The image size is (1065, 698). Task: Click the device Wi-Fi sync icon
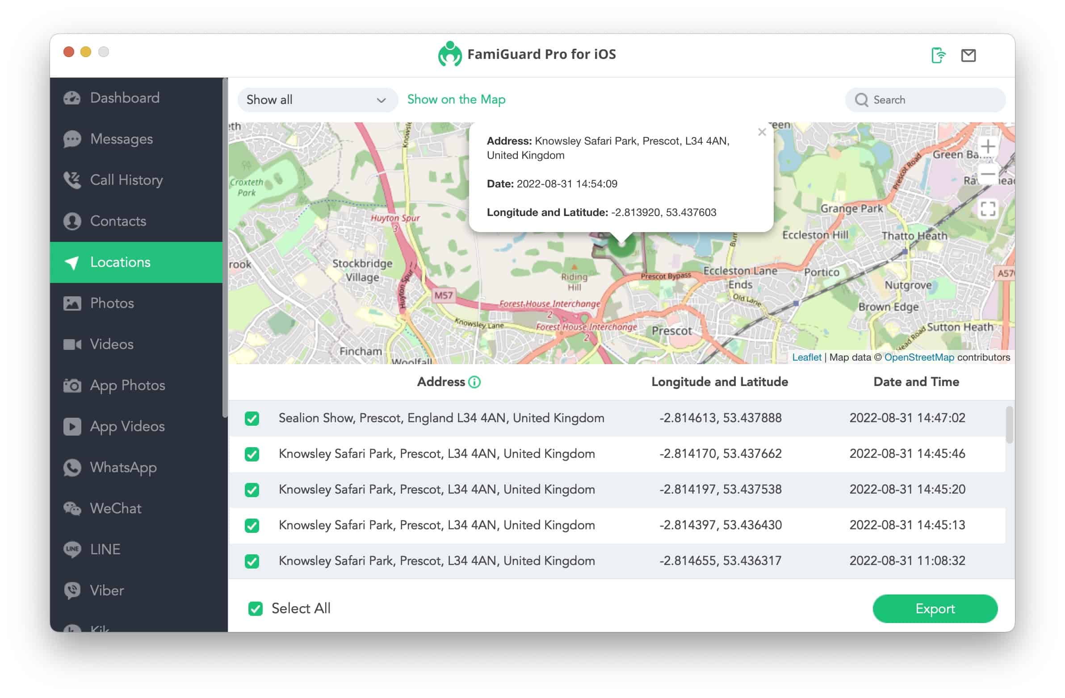pyautogui.click(x=938, y=55)
